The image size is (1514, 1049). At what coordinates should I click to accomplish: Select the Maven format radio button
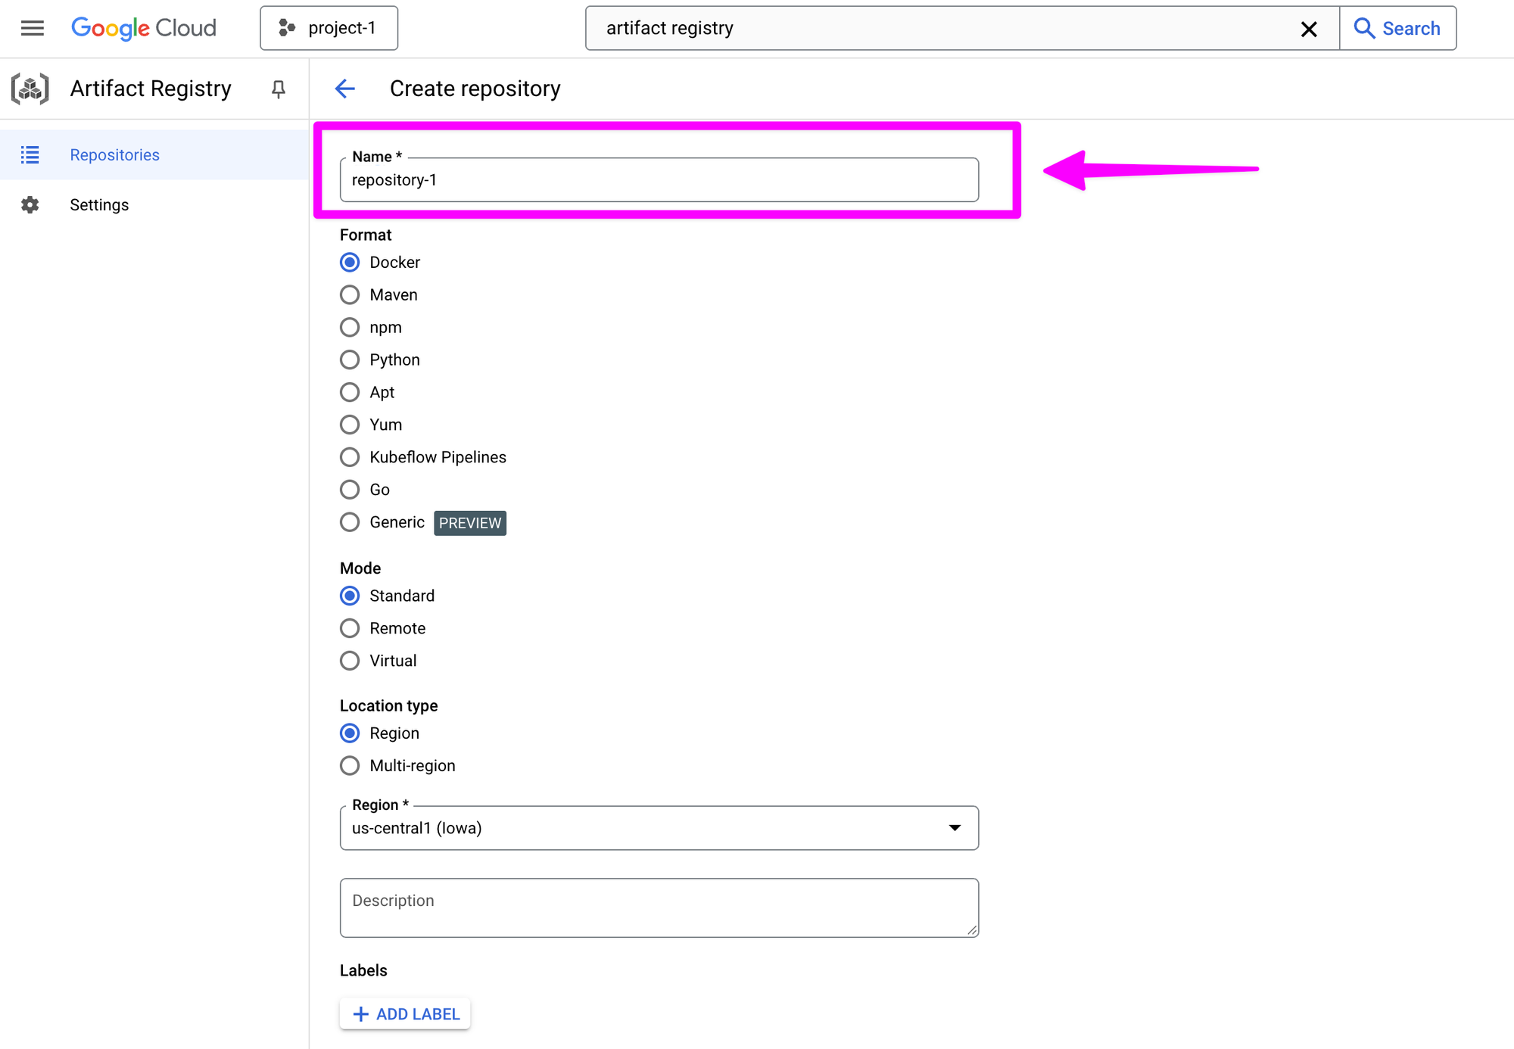(x=350, y=294)
